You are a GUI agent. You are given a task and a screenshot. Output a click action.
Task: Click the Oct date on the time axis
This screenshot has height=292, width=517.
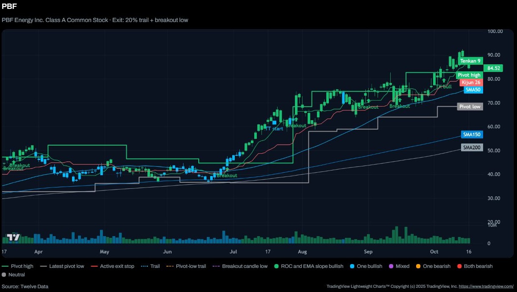pyautogui.click(x=434, y=252)
